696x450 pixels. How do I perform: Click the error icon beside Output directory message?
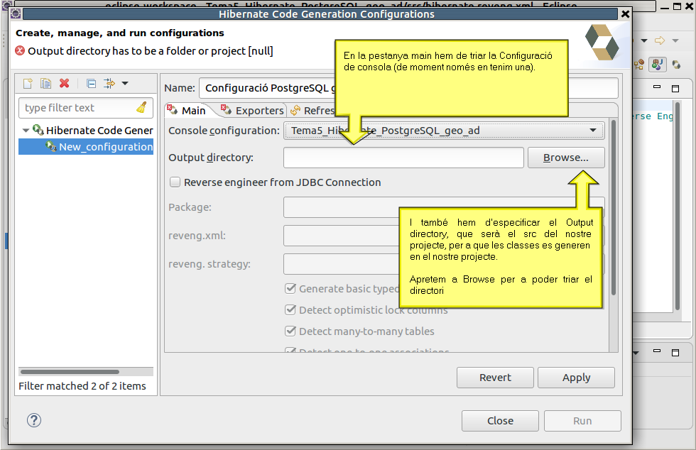click(x=20, y=50)
